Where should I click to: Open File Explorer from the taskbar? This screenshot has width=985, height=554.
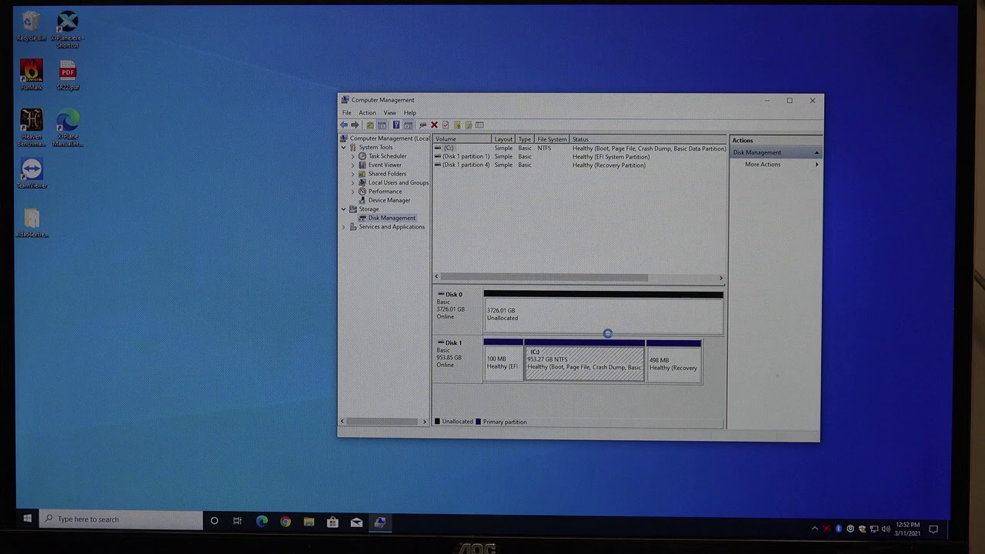[309, 522]
